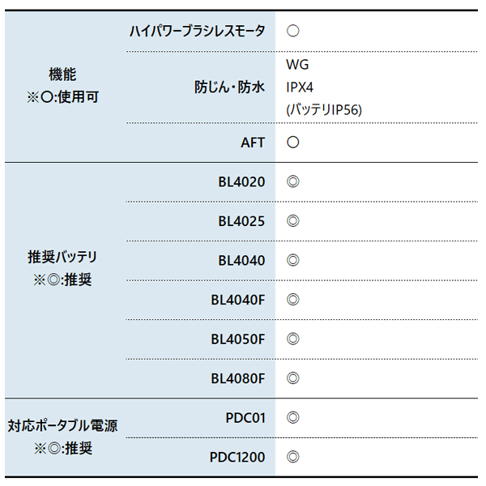Image resolution: width=486 pixels, height=486 pixels.
Task: Click the circle mark for ハイパワーブラシレスモータ
Action: click(x=293, y=31)
